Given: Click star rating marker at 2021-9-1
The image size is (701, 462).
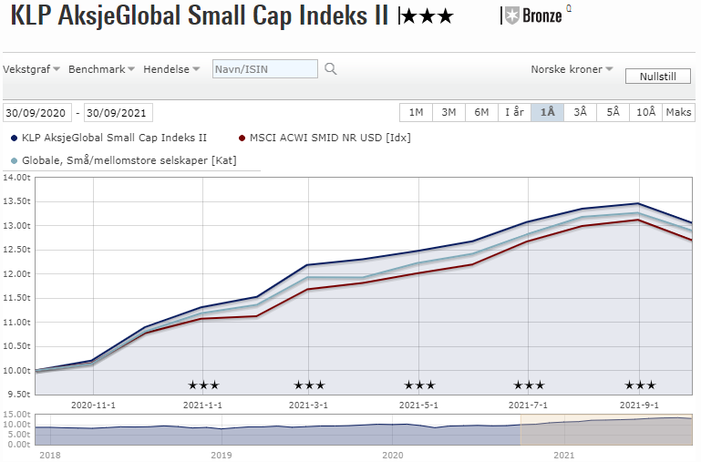Looking at the screenshot, I should (640, 385).
